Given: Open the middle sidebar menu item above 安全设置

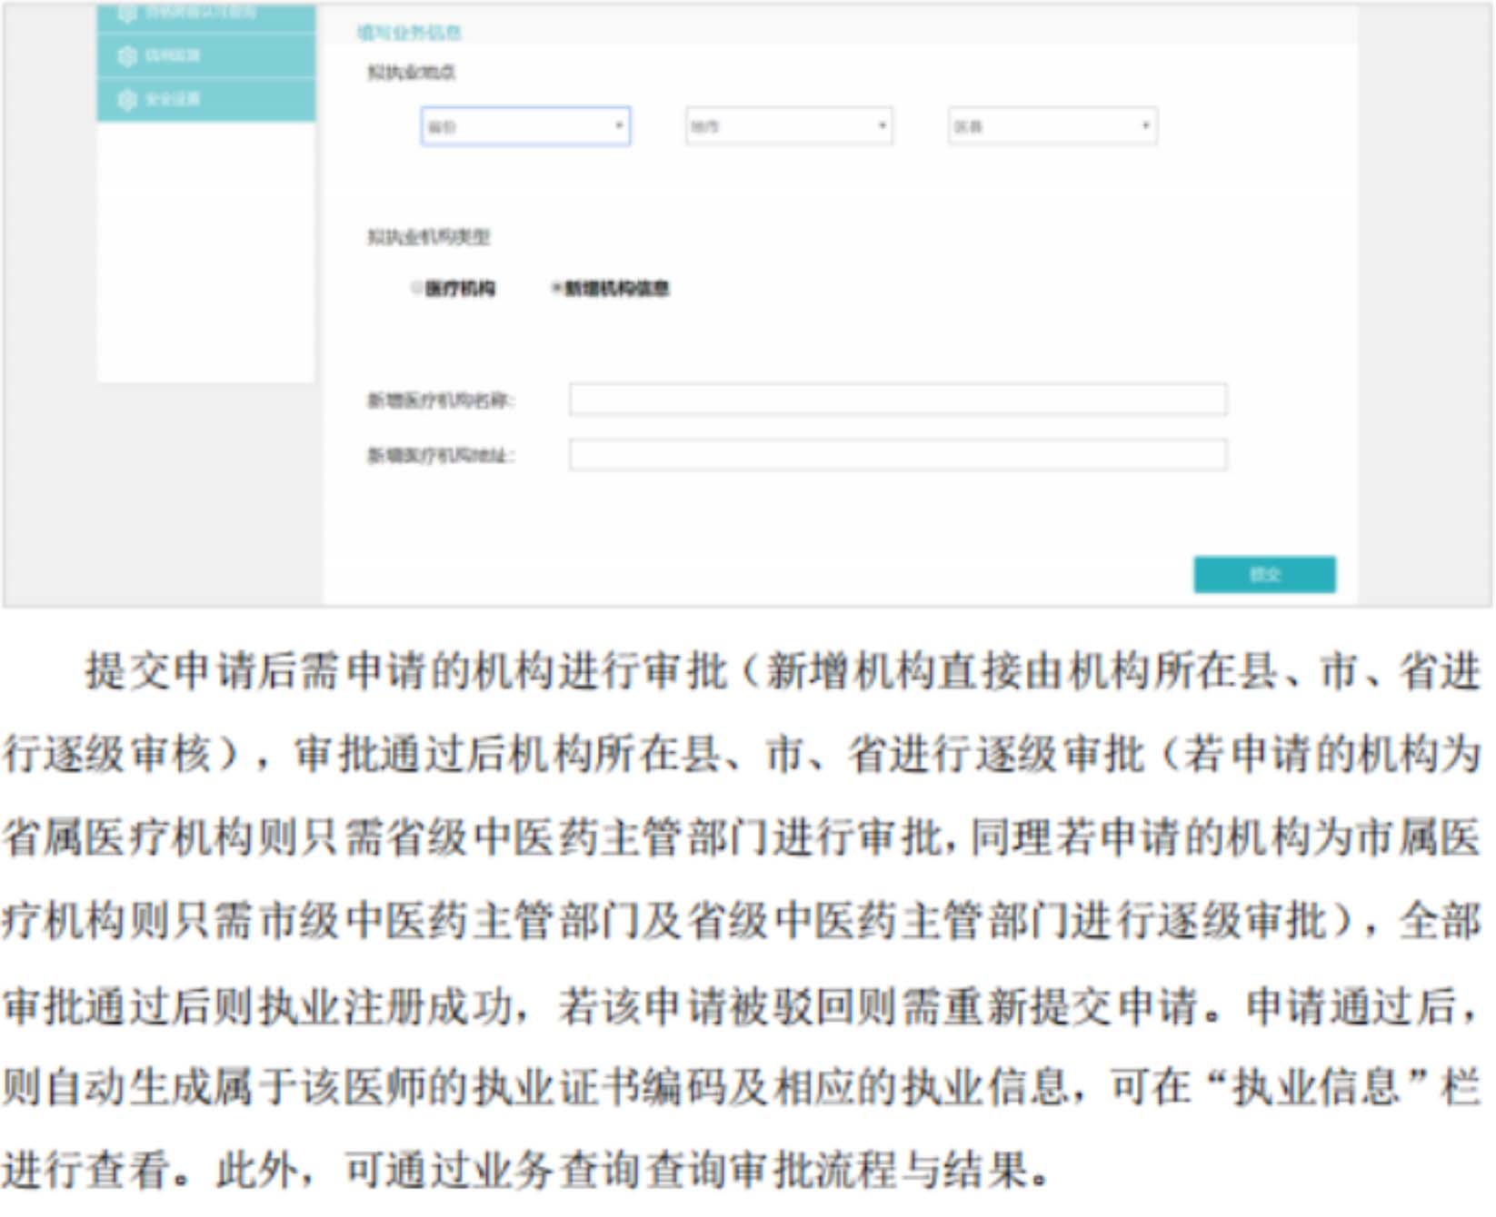Looking at the screenshot, I should pyautogui.click(x=173, y=56).
